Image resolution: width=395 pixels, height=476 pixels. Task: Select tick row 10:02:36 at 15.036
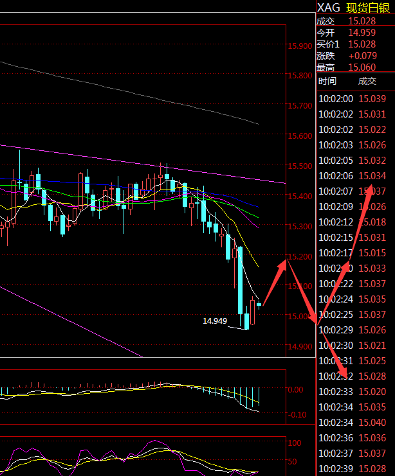point(352,438)
